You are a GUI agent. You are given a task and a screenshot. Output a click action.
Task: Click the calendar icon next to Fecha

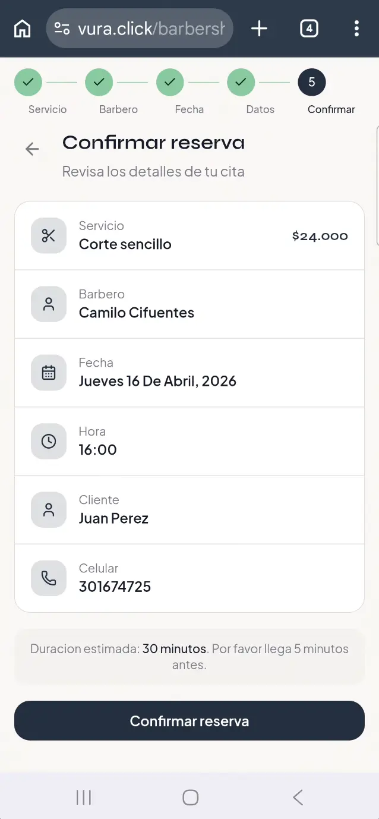pos(48,373)
